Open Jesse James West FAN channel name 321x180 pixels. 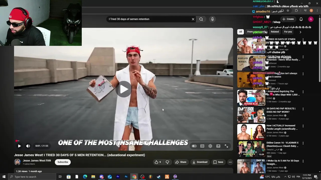tap(37, 160)
